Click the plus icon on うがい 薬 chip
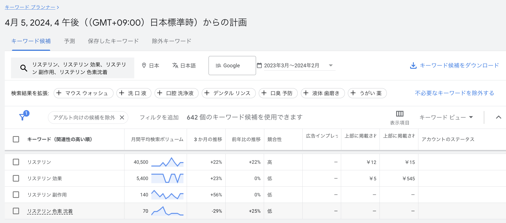The width and height of the screenshot is (506, 223). coord(353,93)
